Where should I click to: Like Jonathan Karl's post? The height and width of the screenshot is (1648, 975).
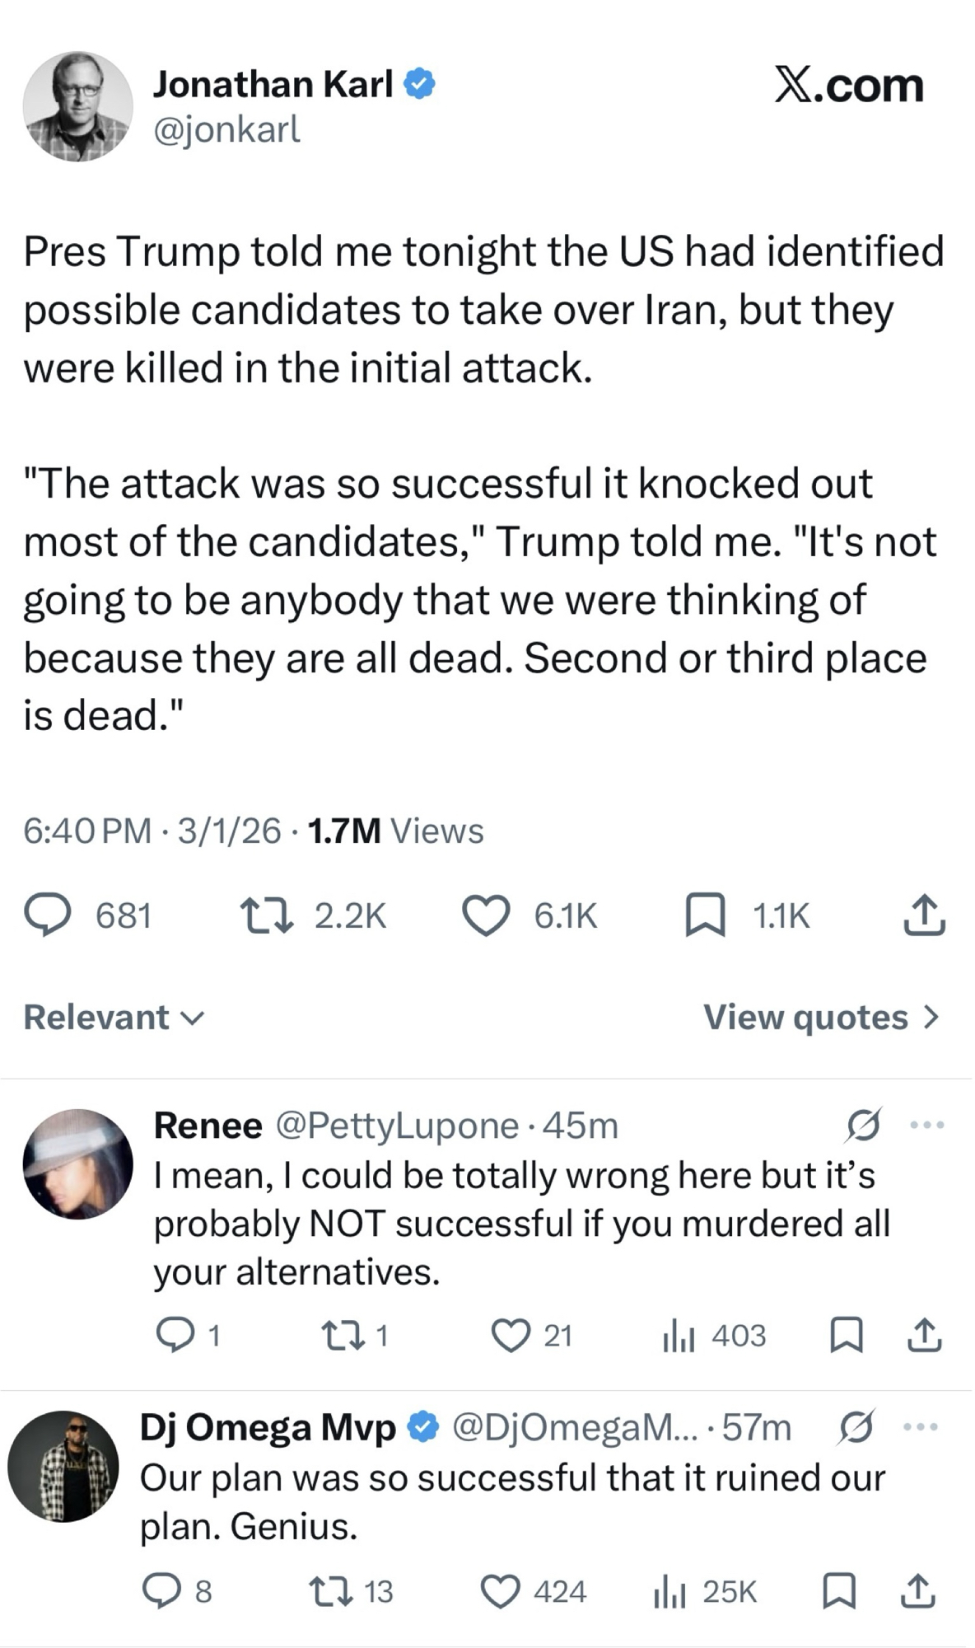click(x=485, y=915)
